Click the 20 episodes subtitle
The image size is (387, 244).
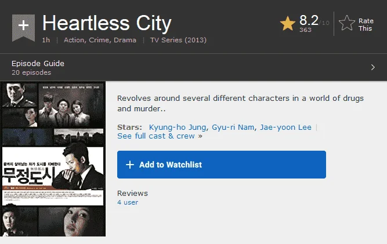tap(31, 72)
